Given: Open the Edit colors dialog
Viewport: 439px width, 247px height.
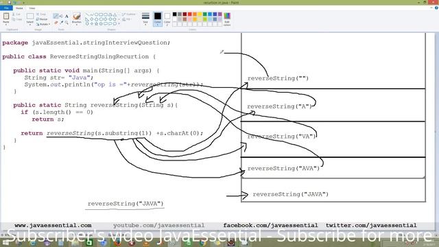Looking at the screenshot, I should [227, 19].
